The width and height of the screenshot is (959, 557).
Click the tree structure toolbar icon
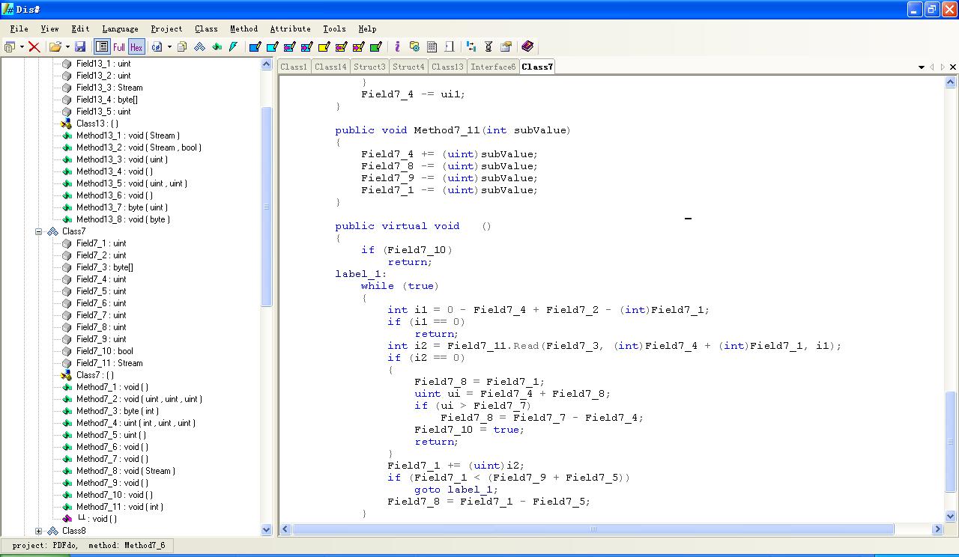tap(471, 47)
